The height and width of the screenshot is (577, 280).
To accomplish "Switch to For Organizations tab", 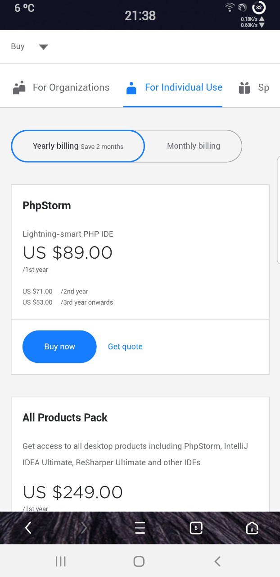I will click(71, 87).
